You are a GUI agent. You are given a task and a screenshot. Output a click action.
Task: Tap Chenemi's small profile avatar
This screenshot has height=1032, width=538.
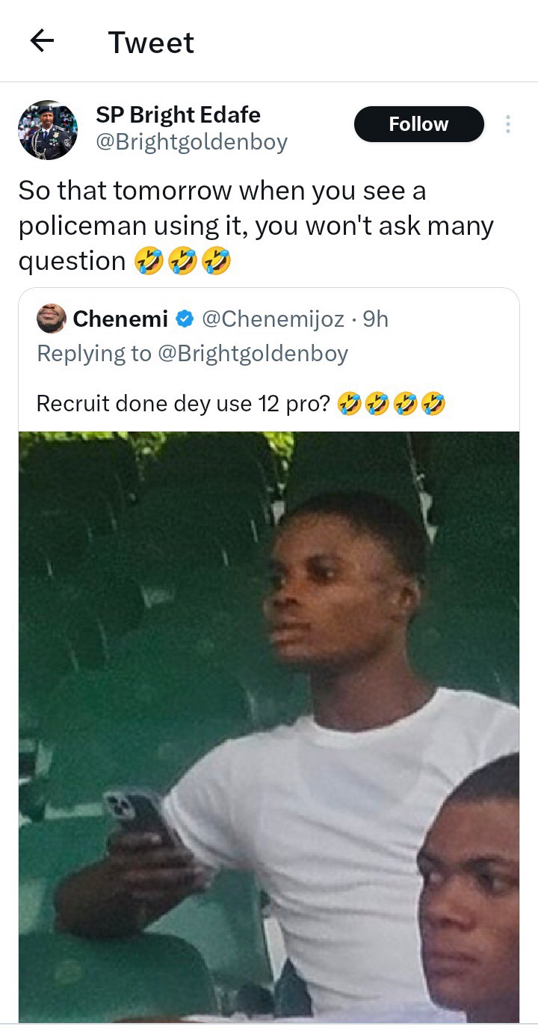[x=51, y=319]
